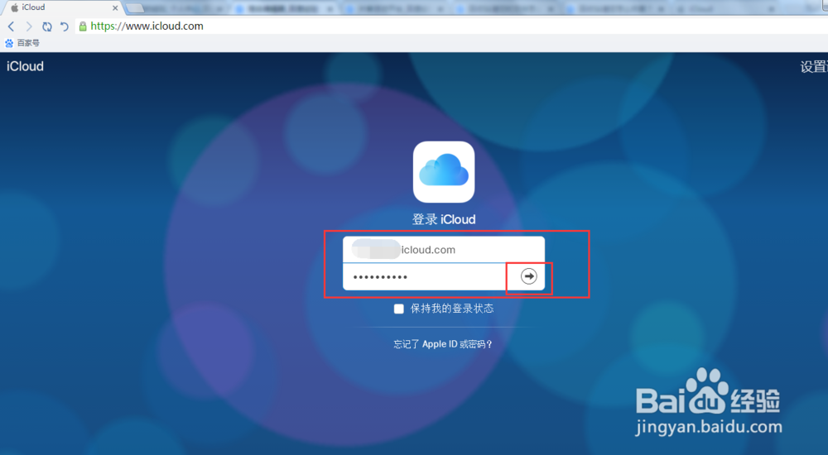Open 忘记了 Apple ID 或密码 link
The width and height of the screenshot is (828, 455).
click(x=443, y=344)
